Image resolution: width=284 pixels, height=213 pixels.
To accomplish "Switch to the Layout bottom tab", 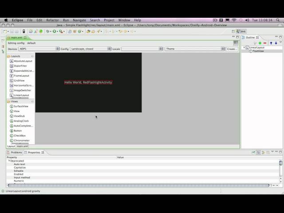I will pyautogui.click(x=11, y=146).
